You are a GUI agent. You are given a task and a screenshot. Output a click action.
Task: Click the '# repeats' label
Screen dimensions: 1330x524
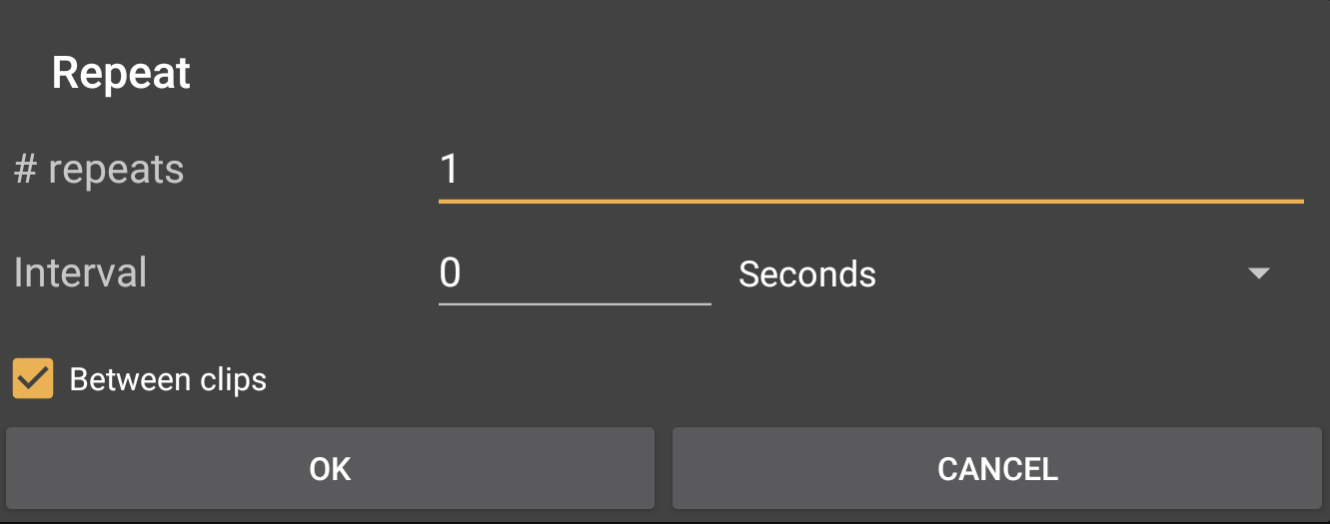[x=99, y=169]
